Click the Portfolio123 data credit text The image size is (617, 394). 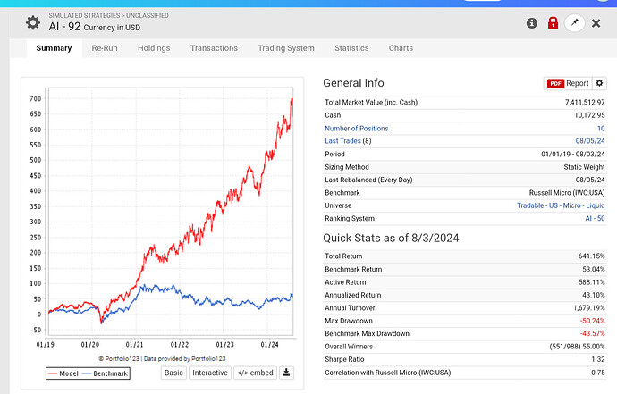162,358
